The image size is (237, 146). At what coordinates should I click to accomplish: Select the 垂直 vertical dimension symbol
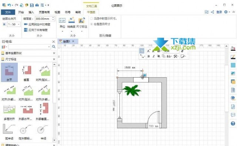point(26,72)
